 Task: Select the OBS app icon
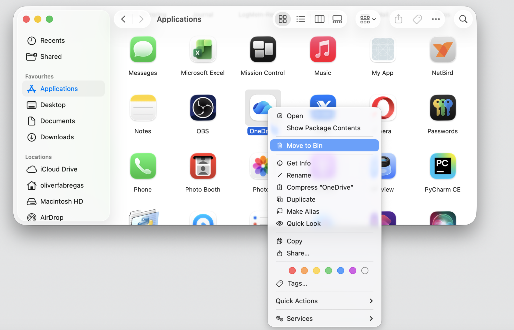(203, 108)
